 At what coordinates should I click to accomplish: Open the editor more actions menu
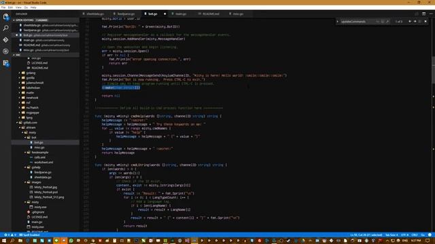pyautogui.click(x=431, y=14)
